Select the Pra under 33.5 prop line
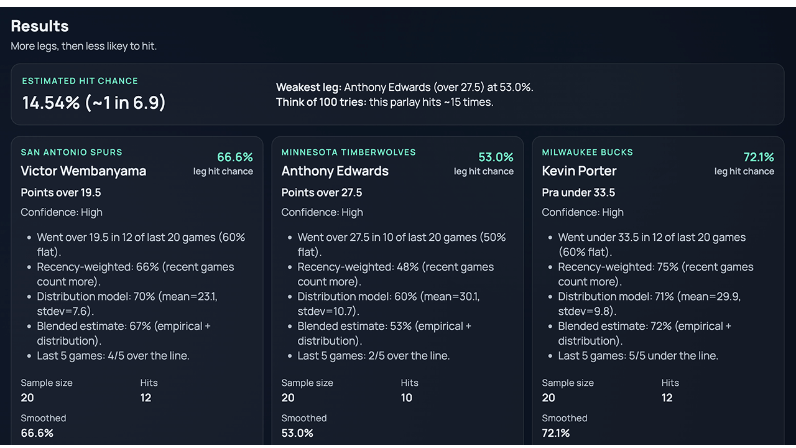 (x=578, y=192)
